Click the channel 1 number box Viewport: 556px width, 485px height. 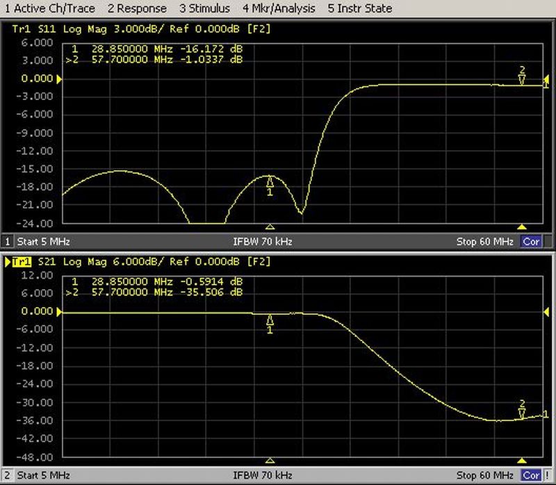(8, 242)
